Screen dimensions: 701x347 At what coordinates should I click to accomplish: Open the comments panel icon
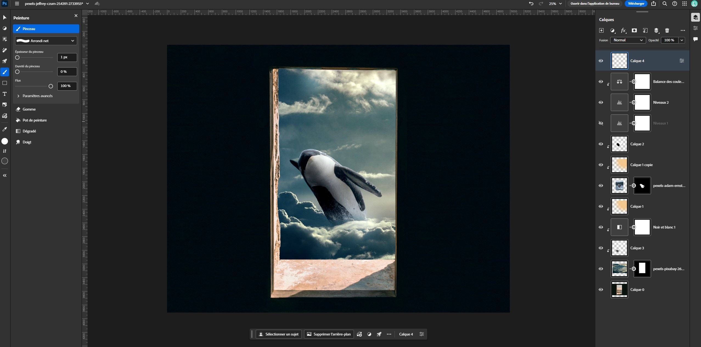(x=695, y=39)
